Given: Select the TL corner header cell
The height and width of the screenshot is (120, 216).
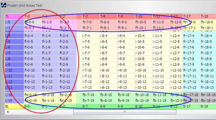Looking at the screenshot, I should [14, 16].
